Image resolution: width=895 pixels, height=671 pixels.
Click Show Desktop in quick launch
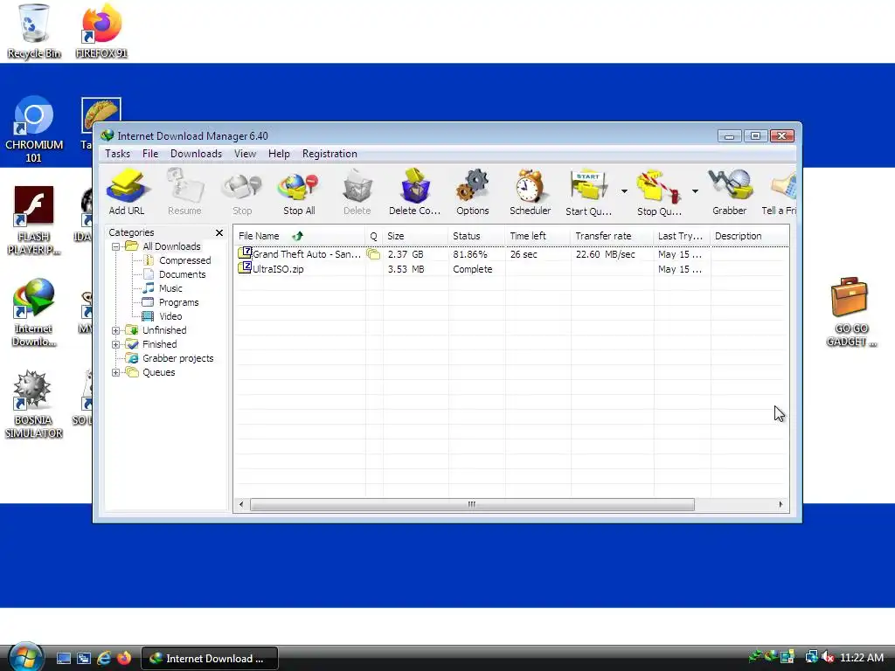64,658
